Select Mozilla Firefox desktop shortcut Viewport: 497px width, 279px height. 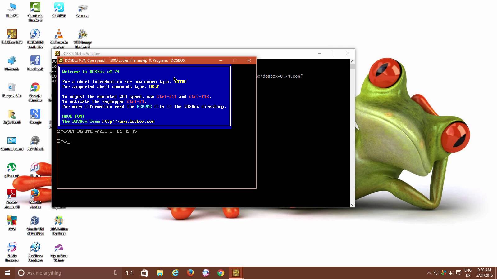(35, 199)
